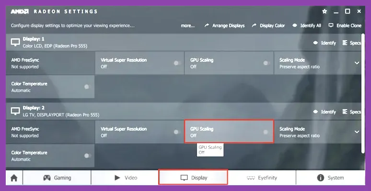Click 'Configure display settings' description text
This screenshot has height=191, width=371.
point(73,25)
